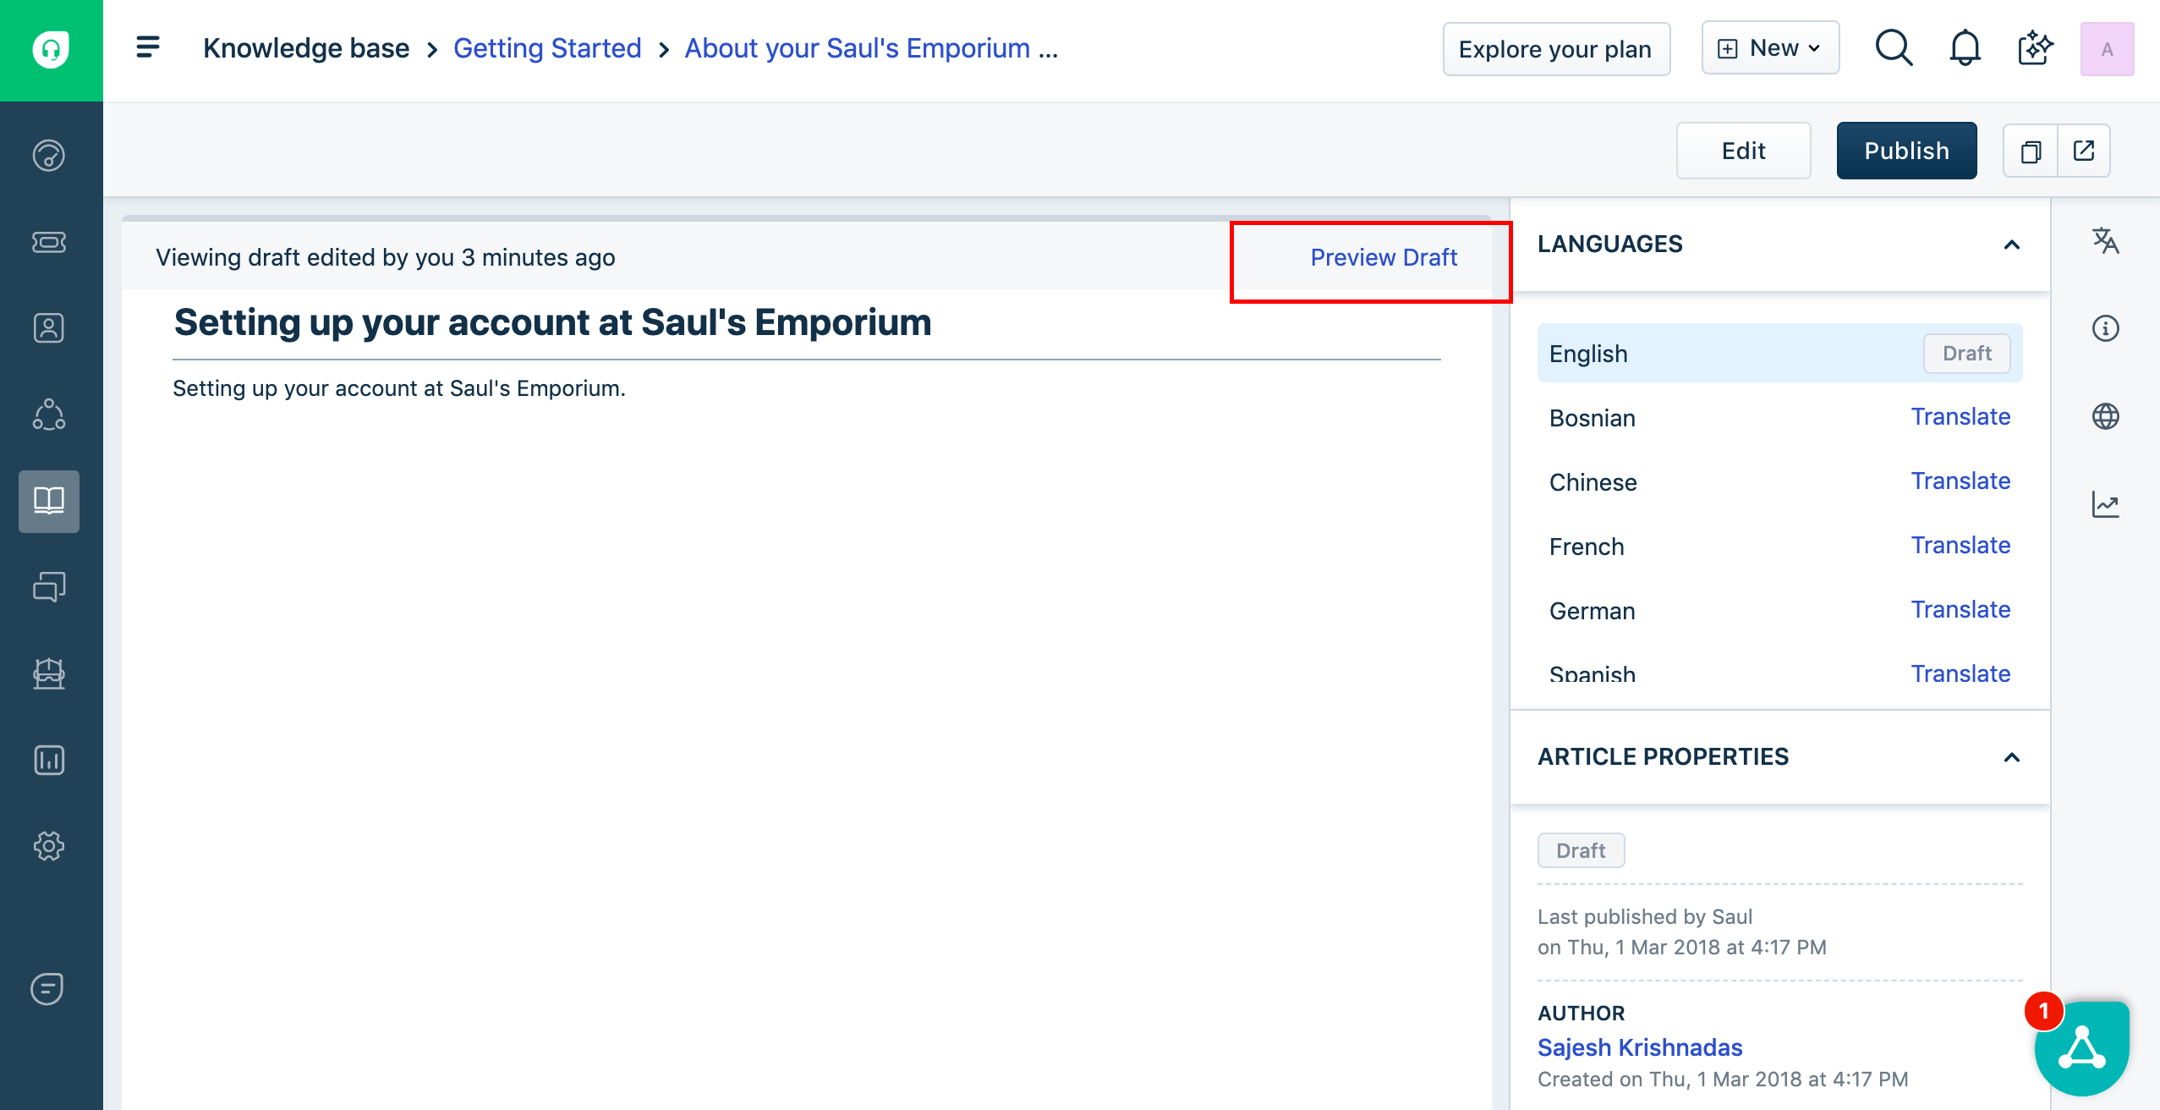Open the Freddy AI sparkle icon

tap(2035, 48)
